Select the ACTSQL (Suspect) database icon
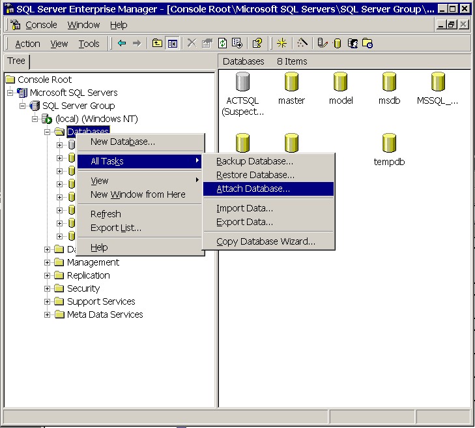The height and width of the screenshot is (428, 475). point(242,82)
